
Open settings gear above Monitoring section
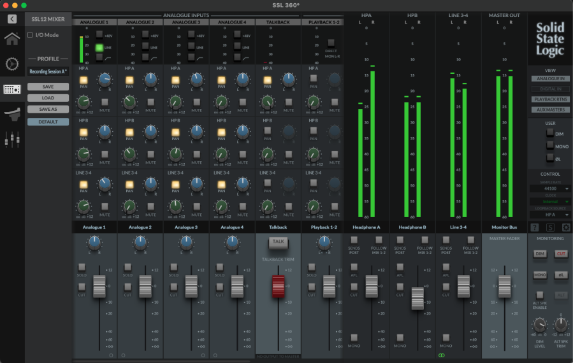(x=566, y=227)
